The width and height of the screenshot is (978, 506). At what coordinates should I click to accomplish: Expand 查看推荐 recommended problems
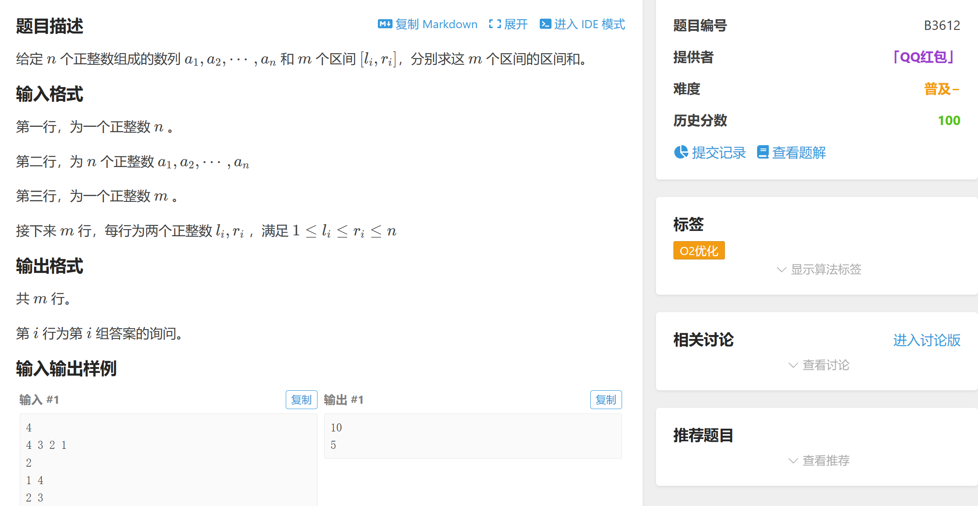coord(826,461)
